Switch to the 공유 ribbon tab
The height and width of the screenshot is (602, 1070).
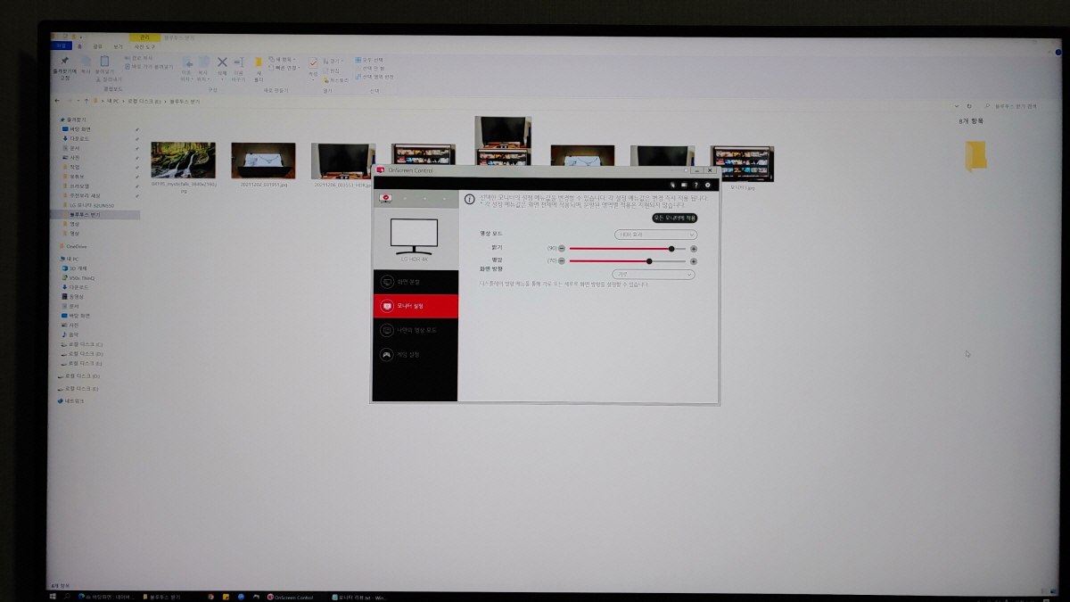(97, 46)
